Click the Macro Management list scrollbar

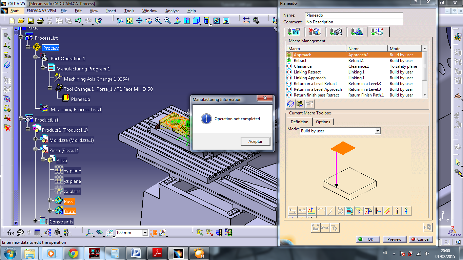click(x=425, y=72)
